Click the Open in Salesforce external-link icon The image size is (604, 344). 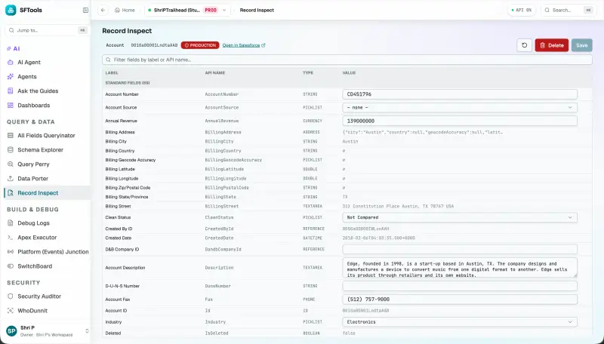pos(263,45)
